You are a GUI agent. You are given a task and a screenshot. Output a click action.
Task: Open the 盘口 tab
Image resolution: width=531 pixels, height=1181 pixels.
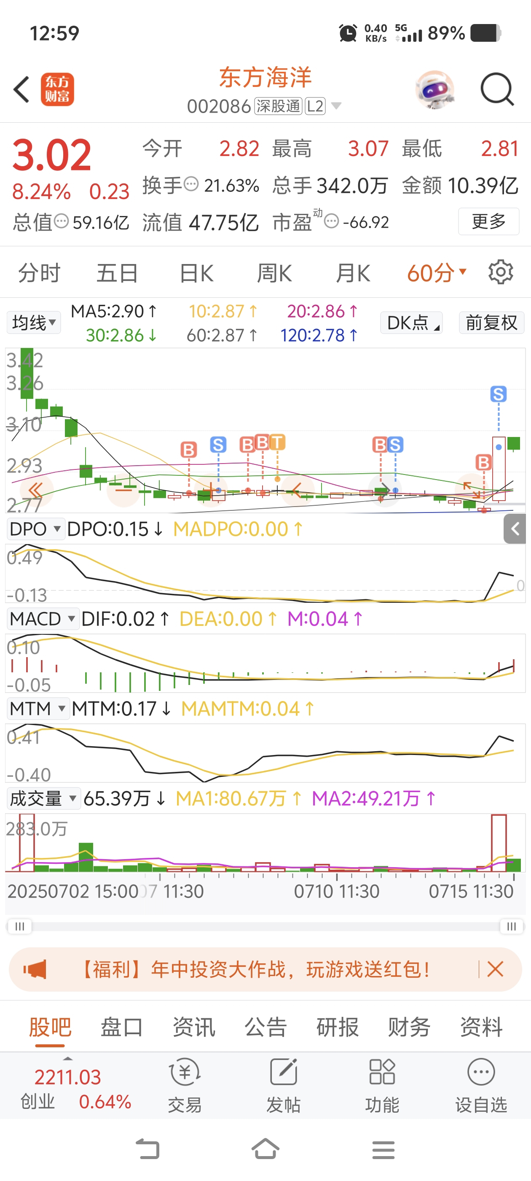tap(122, 1027)
